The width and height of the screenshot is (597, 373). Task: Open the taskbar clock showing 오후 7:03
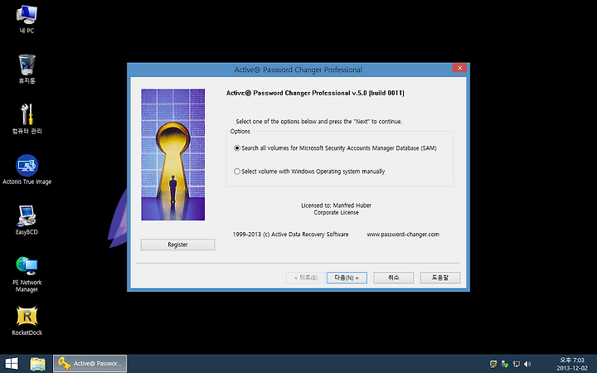pos(571,364)
